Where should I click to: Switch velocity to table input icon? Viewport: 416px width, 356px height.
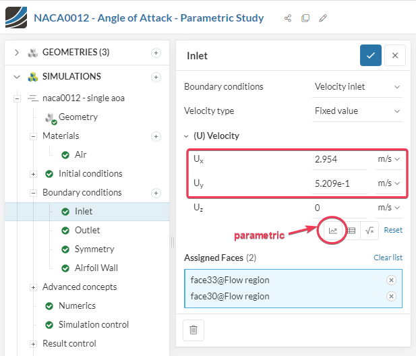(x=351, y=231)
